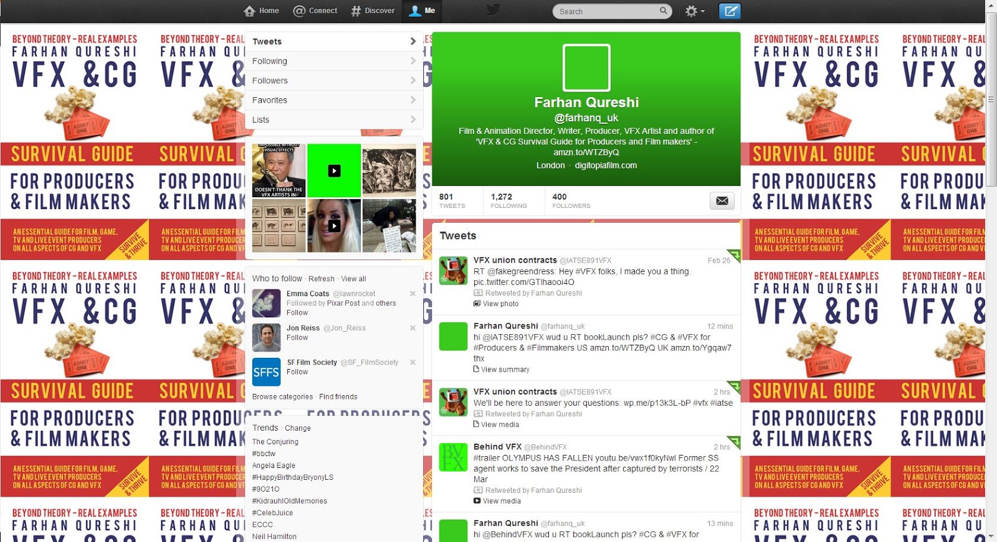The height and width of the screenshot is (542, 997).
Task: Open the Discover tab
Action: pos(373,11)
